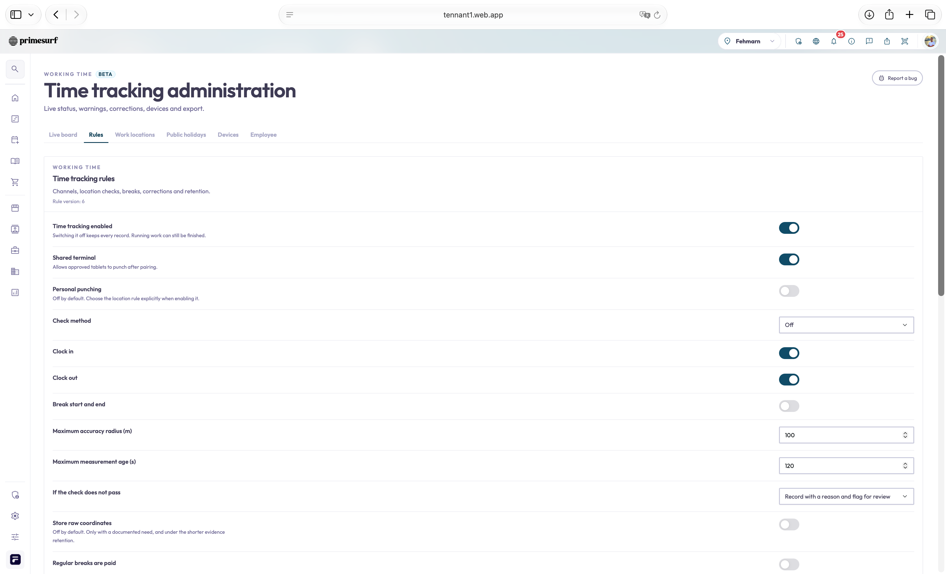Open the calendar-plus icon in sidebar

click(x=15, y=140)
